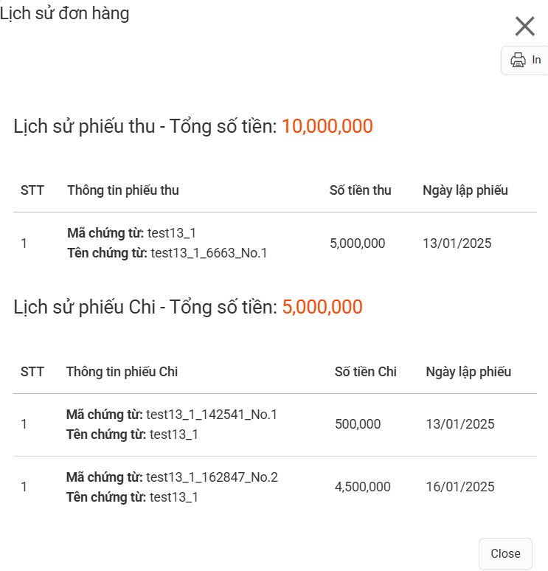The image size is (548, 571).
Task: Click the Số tiền thu column header
Action: click(x=360, y=190)
